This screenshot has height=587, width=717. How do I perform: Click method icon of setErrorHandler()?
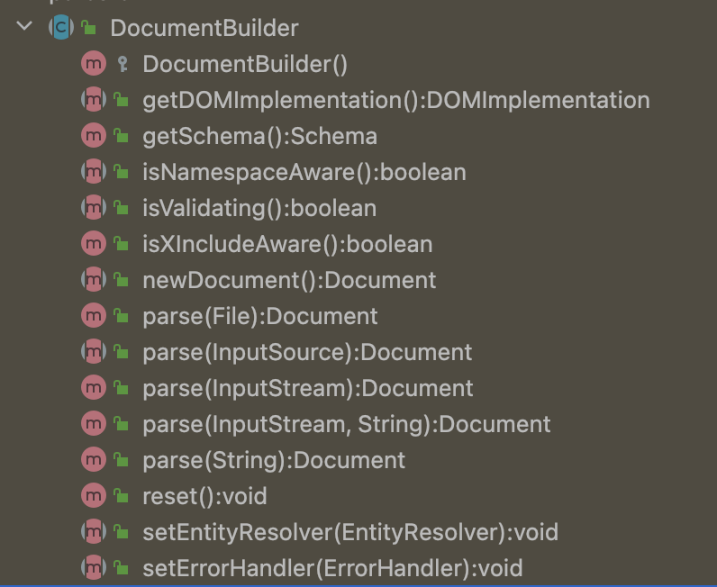[94, 568]
